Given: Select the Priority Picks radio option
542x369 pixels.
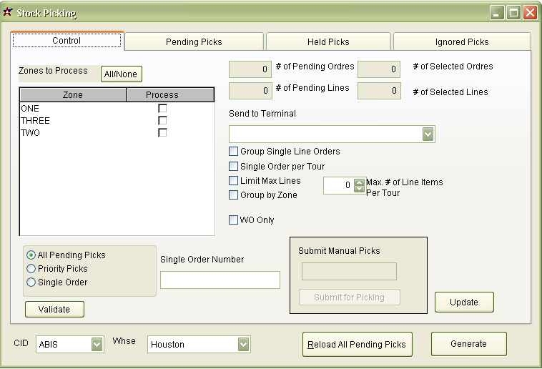Looking at the screenshot, I should [31, 269].
